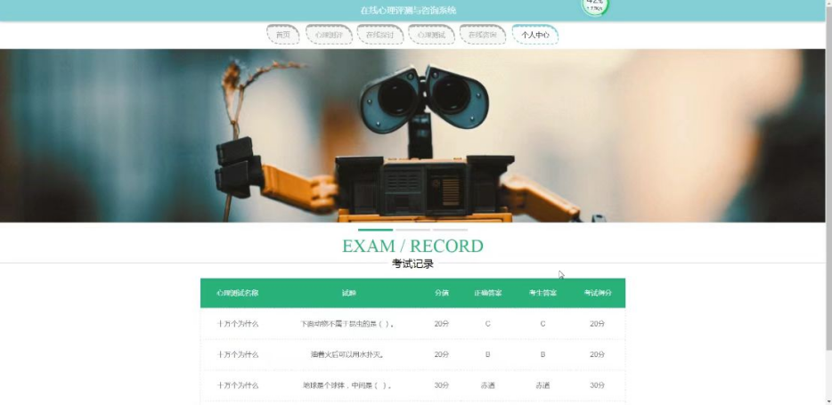Click the 心理测试名称 column header
This screenshot has width=832, height=405.
point(237,293)
